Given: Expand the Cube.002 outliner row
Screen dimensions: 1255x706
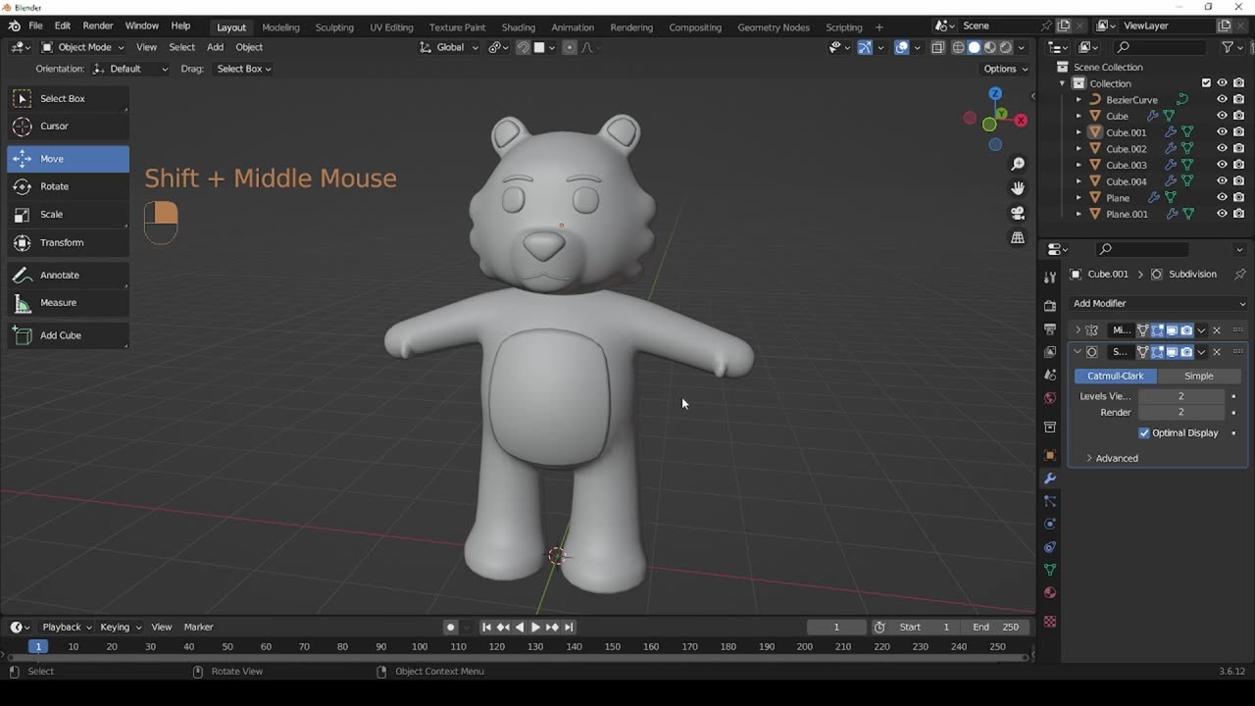Looking at the screenshot, I should [1079, 149].
